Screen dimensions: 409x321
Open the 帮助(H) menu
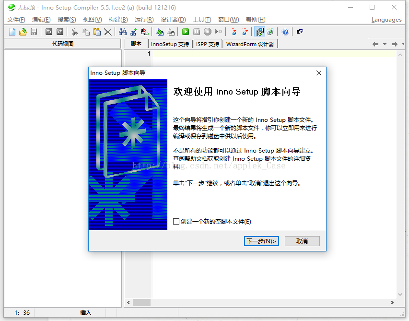[256, 20]
